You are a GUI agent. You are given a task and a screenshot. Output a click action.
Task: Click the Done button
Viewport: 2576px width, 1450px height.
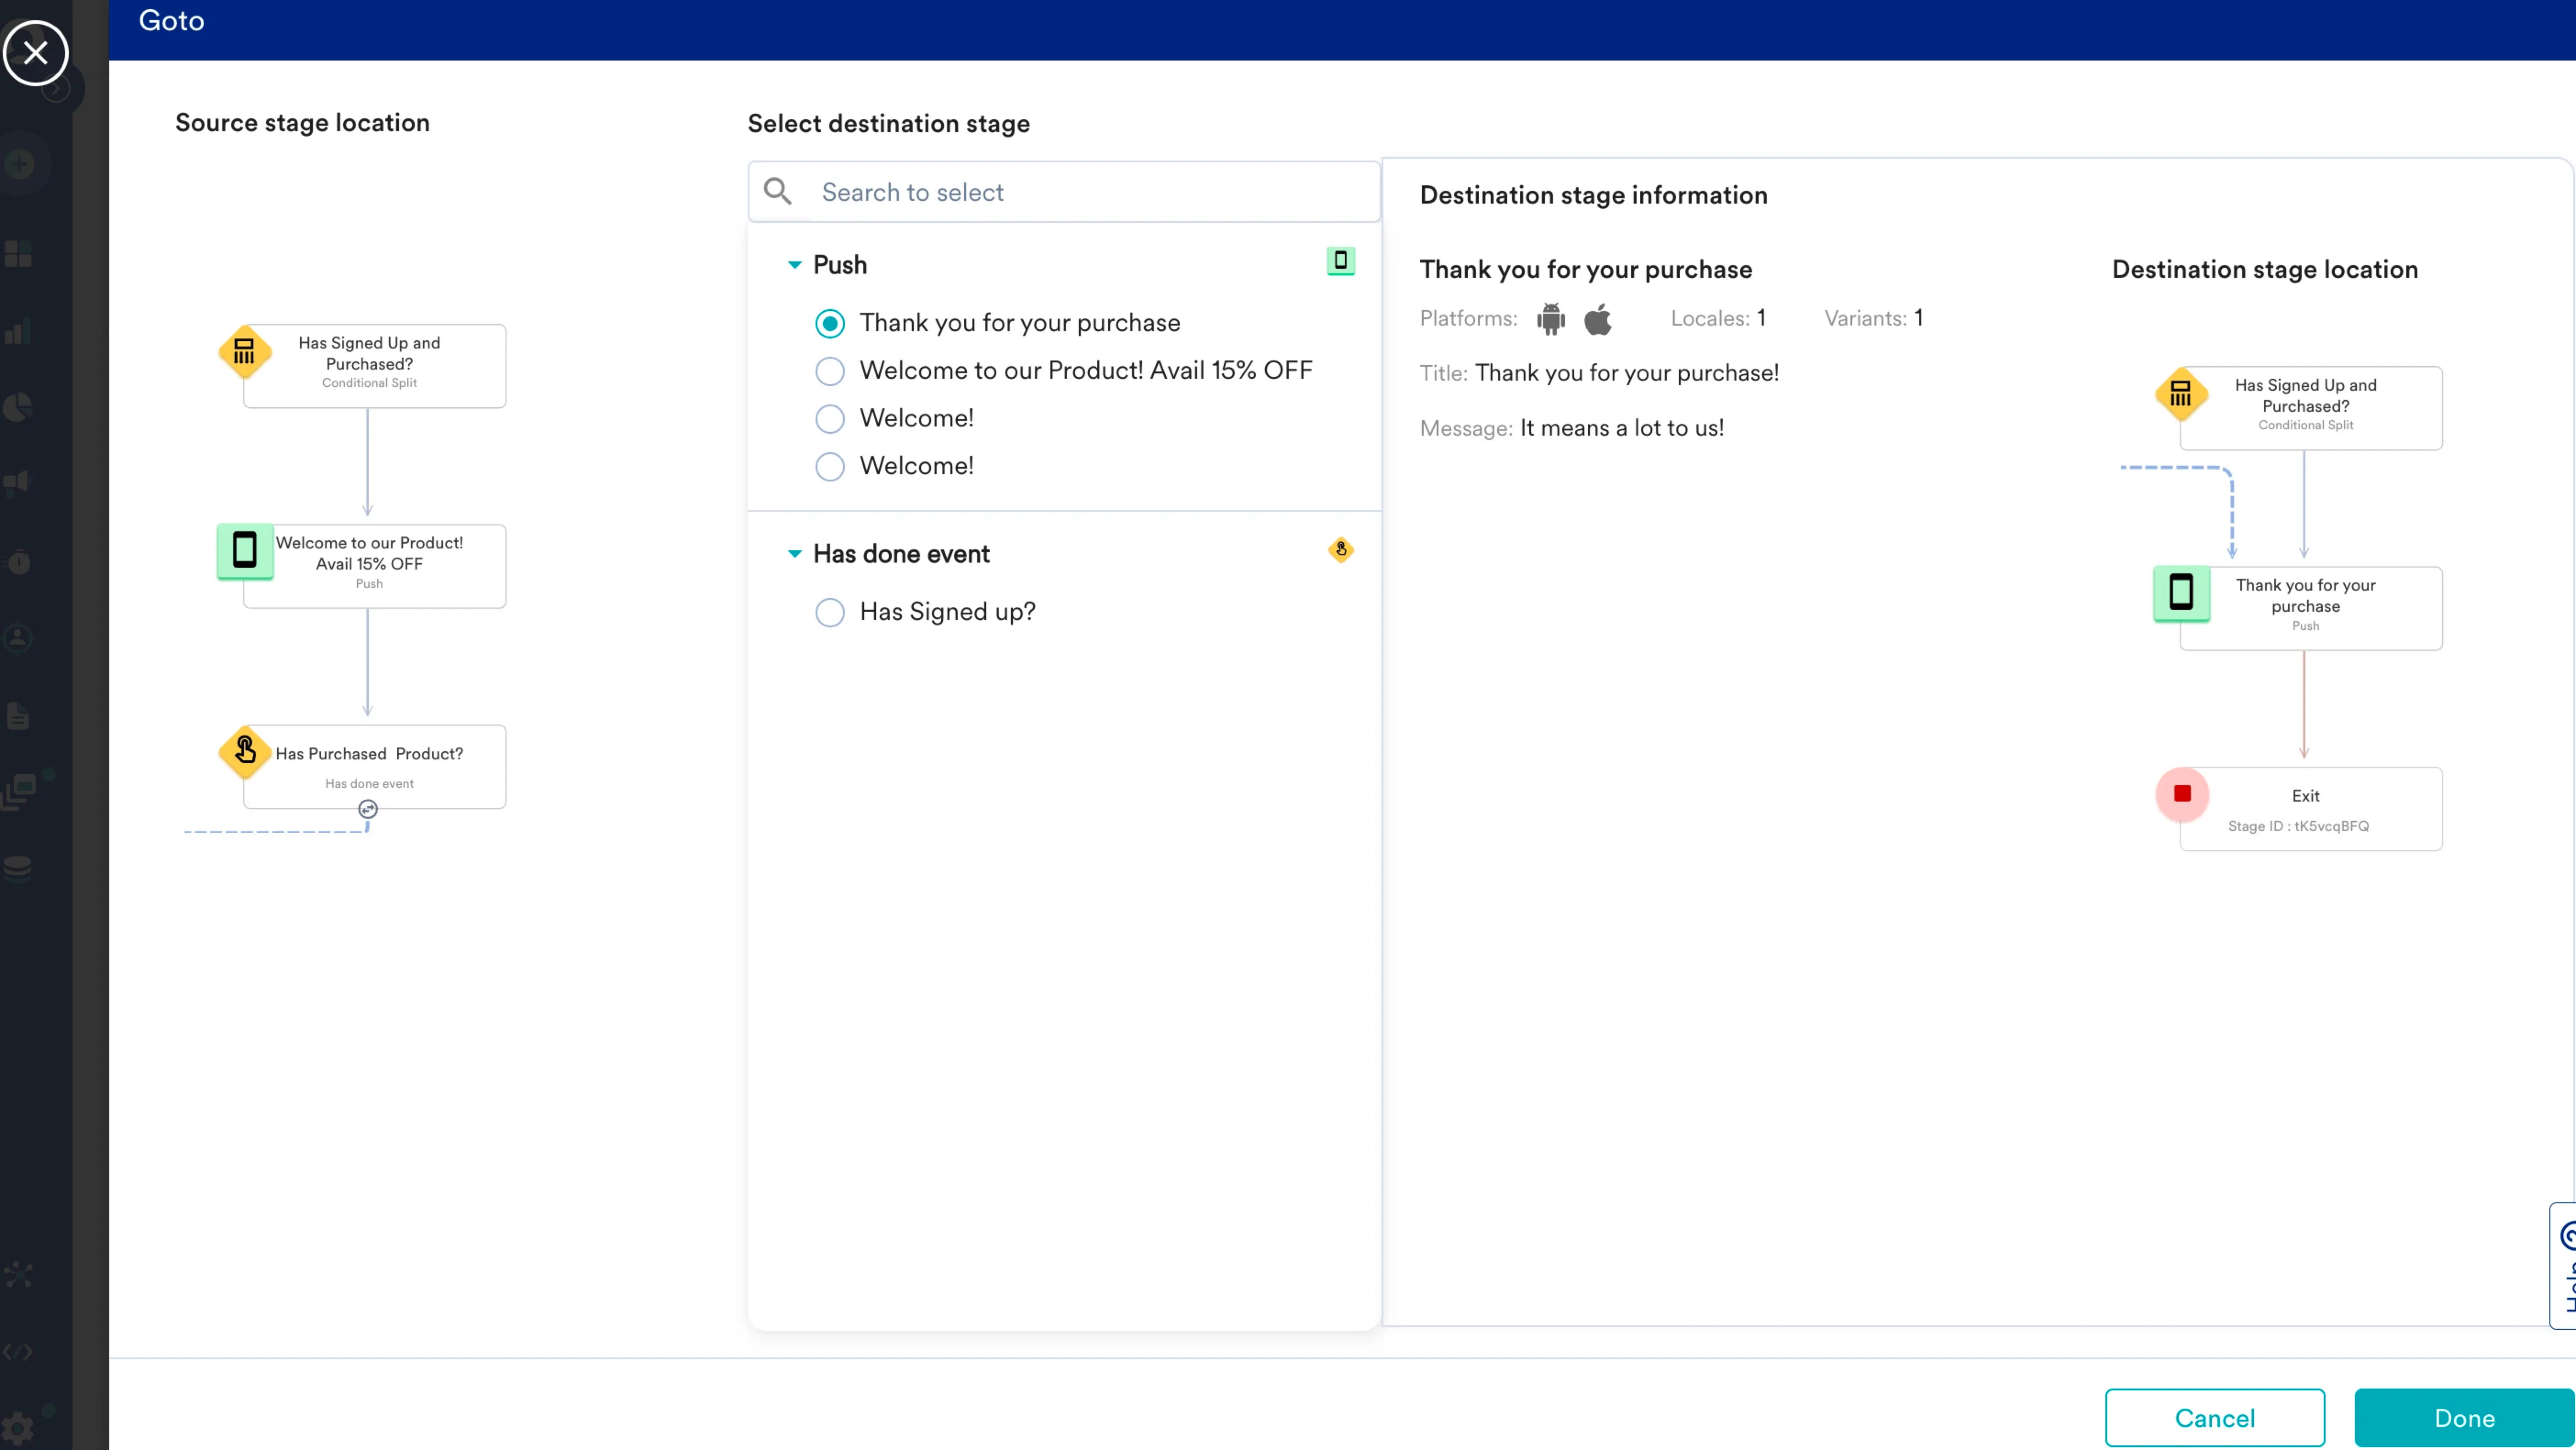[2464, 1417]
